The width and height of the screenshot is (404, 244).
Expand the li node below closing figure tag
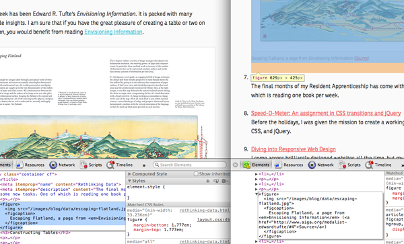(x=257, y=241)
